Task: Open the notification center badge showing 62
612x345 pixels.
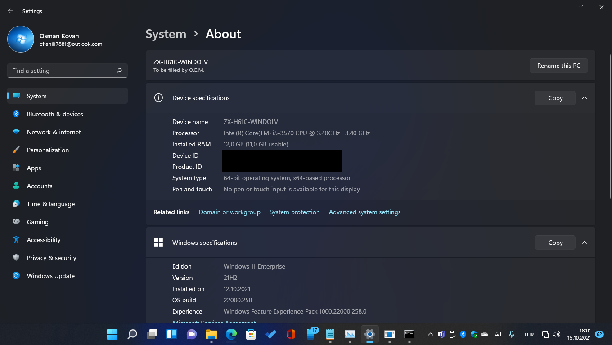Action: (599, 334)
